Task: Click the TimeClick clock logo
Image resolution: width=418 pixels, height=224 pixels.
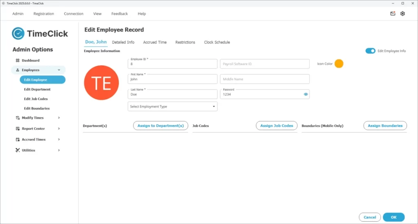Action: coord(18,33)
